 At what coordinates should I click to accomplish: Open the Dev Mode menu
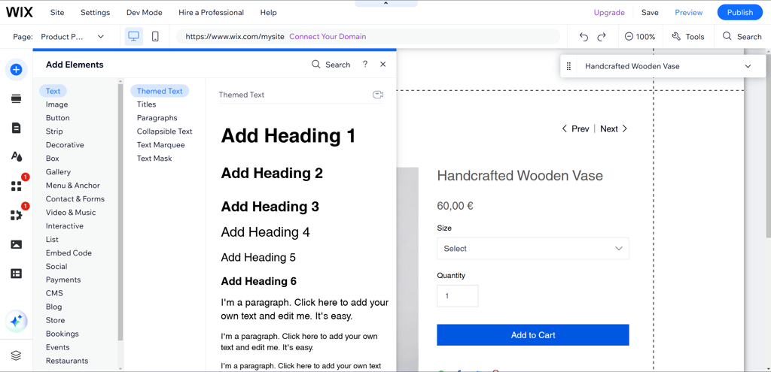pyautogui.click(x=144, y=12)
